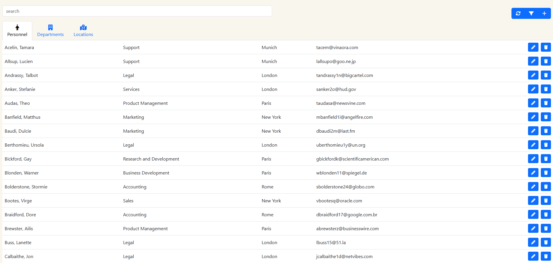This screenshot has height=263, width=553.
Task: Select the Personnel tab
Action: click(17, 31)
